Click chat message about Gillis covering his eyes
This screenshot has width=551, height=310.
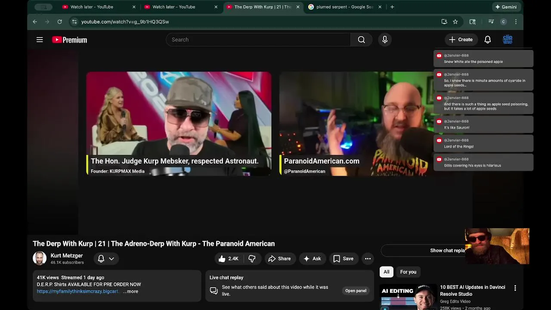click(x=483, y=162)
